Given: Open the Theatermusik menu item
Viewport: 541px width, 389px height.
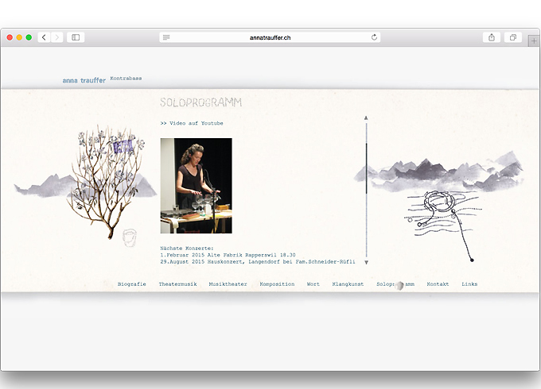Looking at the screenshot, I should pos(175,283).
